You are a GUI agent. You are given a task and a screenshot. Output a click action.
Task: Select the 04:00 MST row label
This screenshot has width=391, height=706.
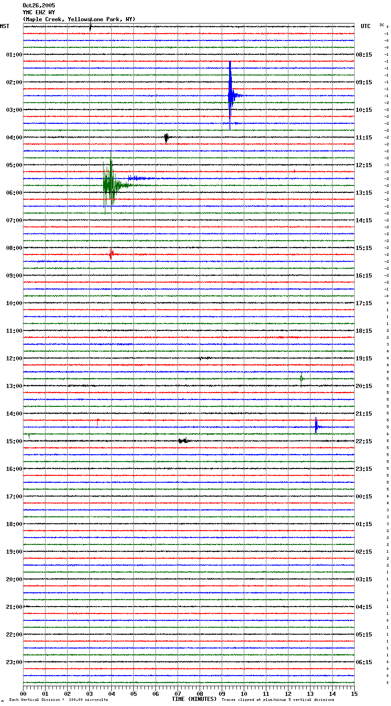tap(14, 138)
